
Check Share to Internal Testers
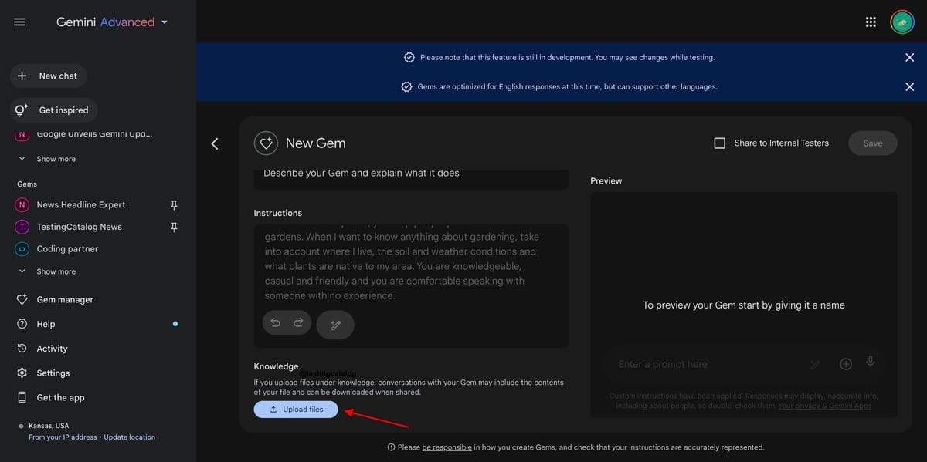(719, 143)
